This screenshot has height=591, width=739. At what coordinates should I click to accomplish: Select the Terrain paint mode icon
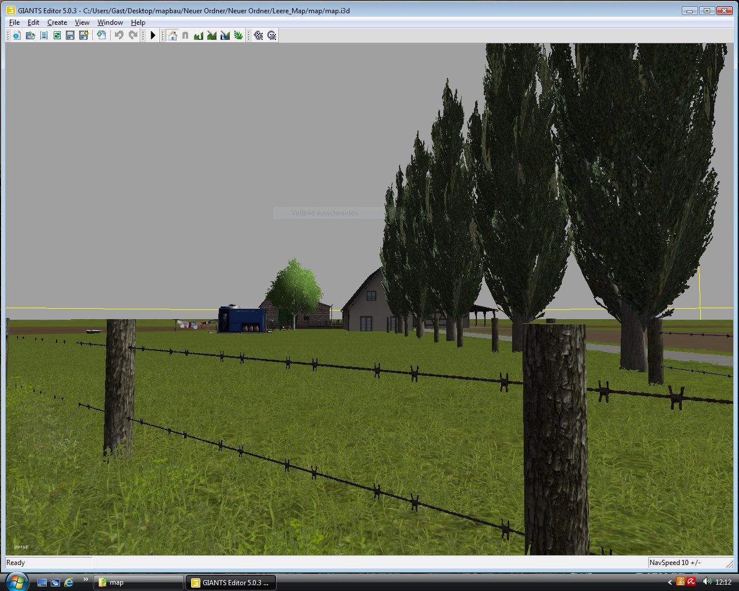click(212, 36)
